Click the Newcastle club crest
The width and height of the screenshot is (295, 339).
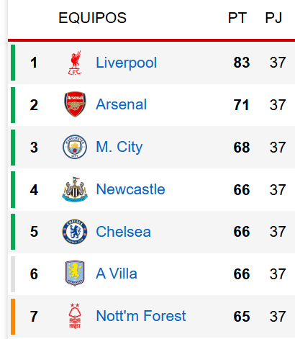[x=75, y=189]
